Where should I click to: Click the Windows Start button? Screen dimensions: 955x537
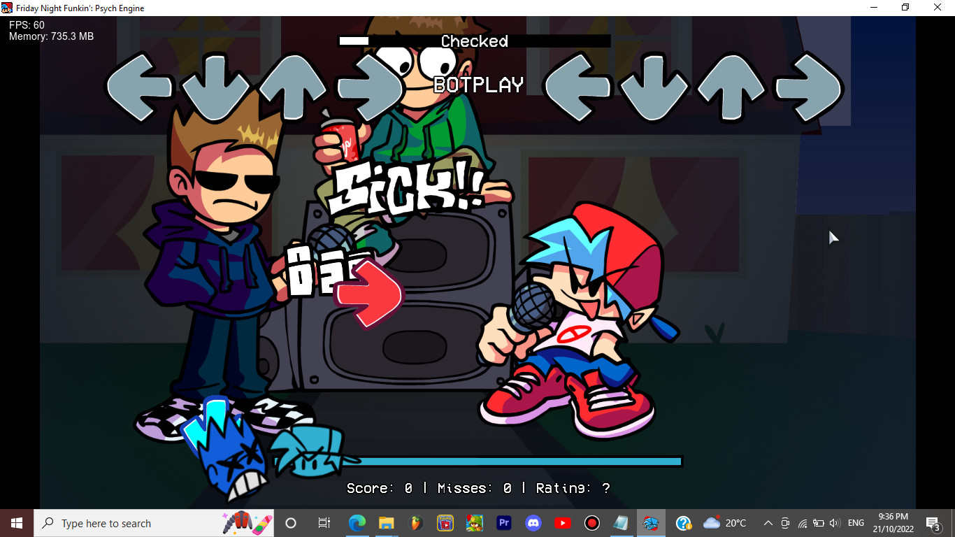(17, 523)
